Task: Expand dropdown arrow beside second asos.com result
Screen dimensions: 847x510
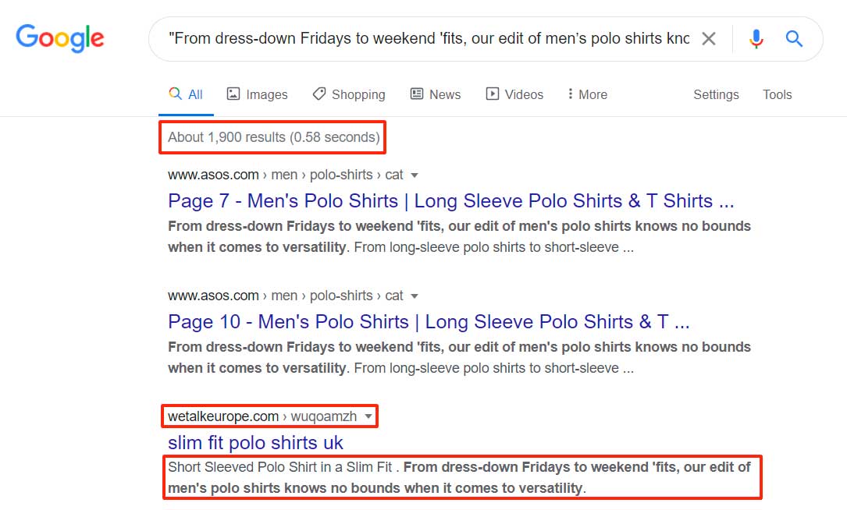Action: (415, 296)
